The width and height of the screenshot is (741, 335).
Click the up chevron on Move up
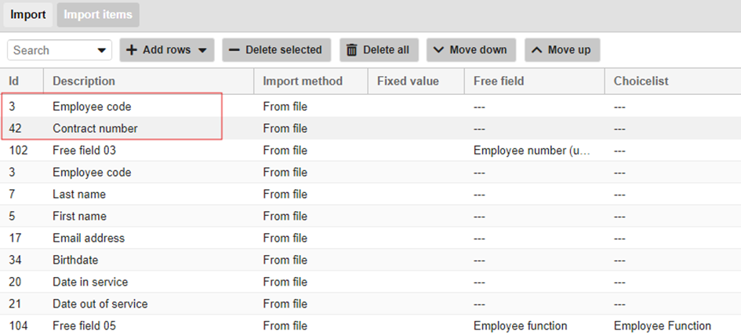click(536, 50)
